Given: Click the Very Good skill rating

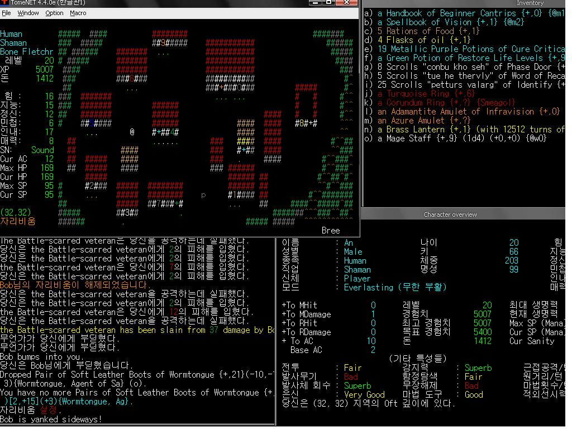Looking at the screenshot, I should tap(364, 395).
